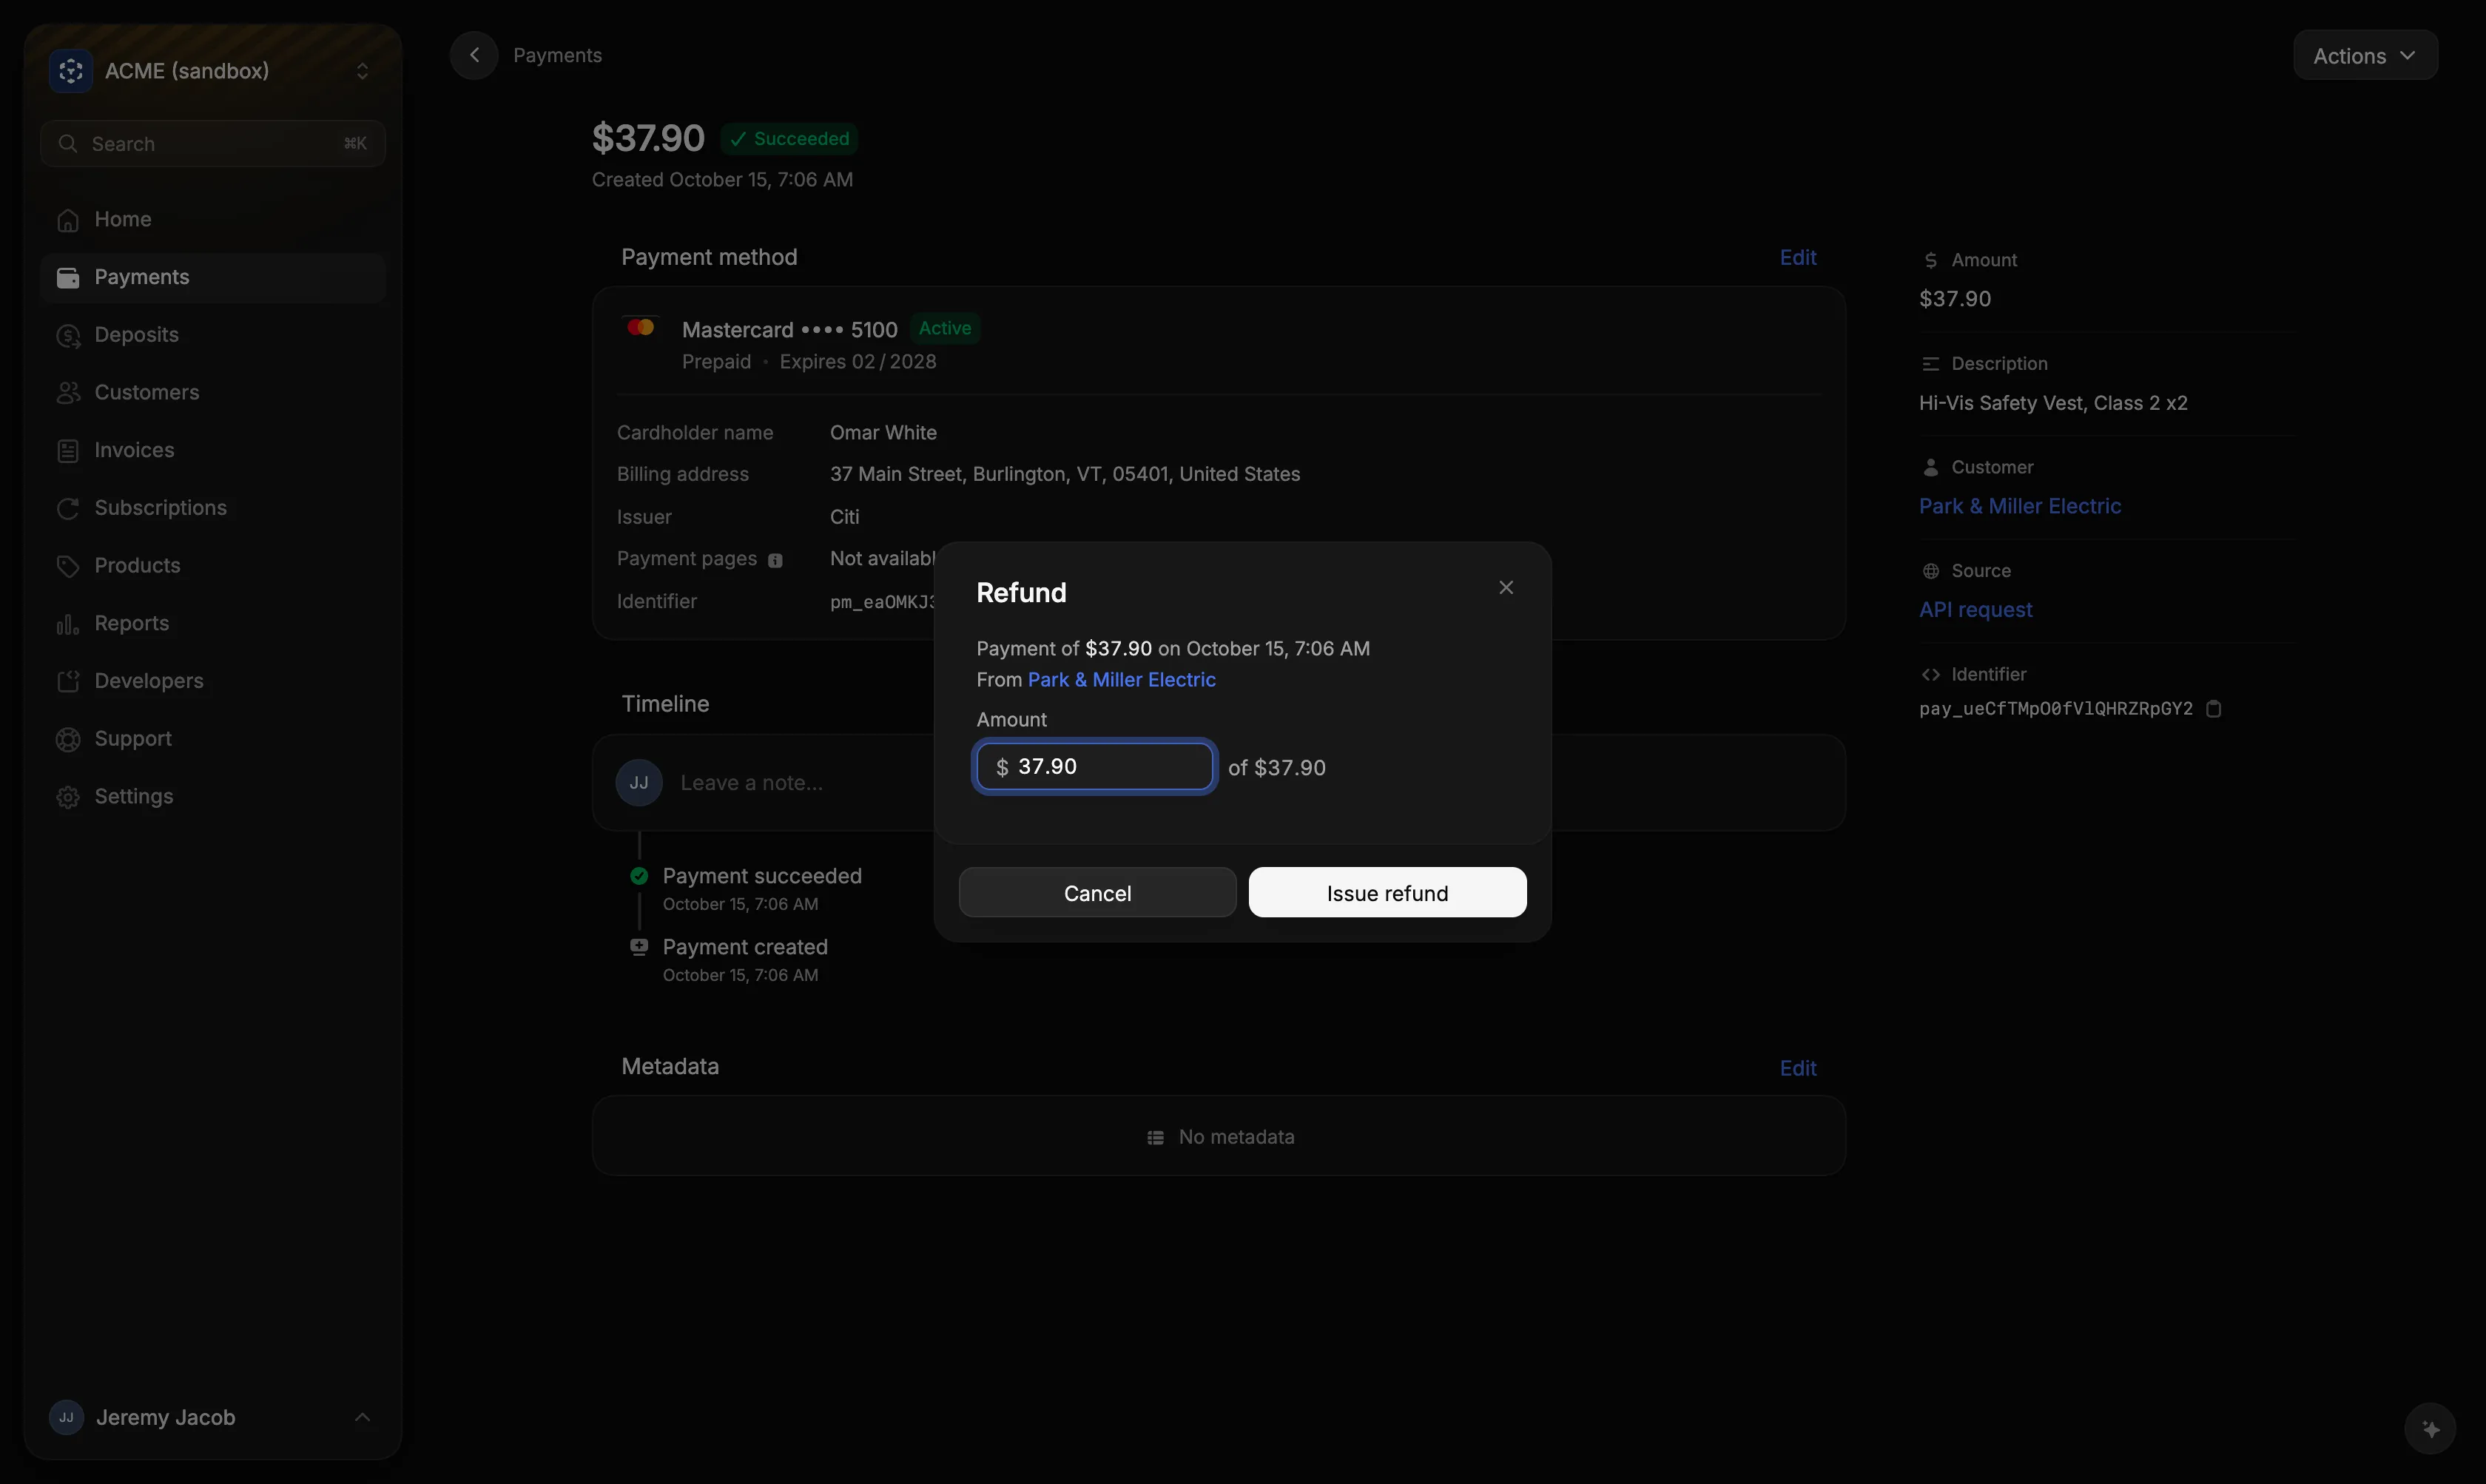Navigate to Invoices
Viewport: 2486px width, 1484px height.
point(212,450)
